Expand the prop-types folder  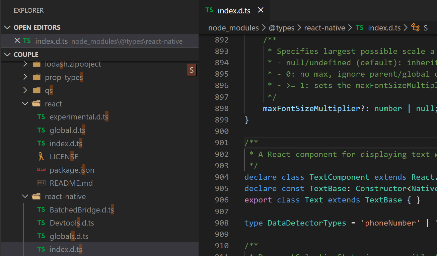point(25,77)
